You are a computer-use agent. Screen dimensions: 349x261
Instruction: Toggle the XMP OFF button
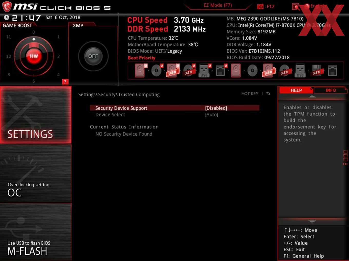93,56
